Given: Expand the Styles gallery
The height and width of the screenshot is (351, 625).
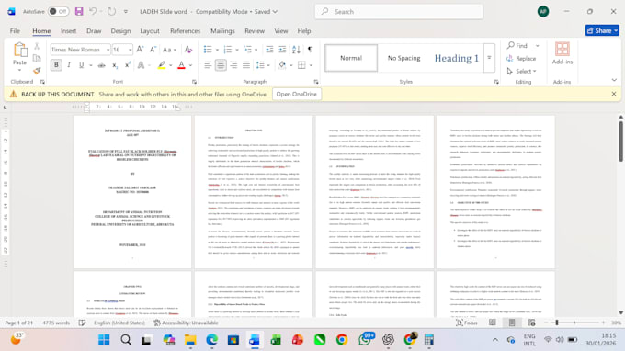Looking at the screenshot, I should (489, 58).
